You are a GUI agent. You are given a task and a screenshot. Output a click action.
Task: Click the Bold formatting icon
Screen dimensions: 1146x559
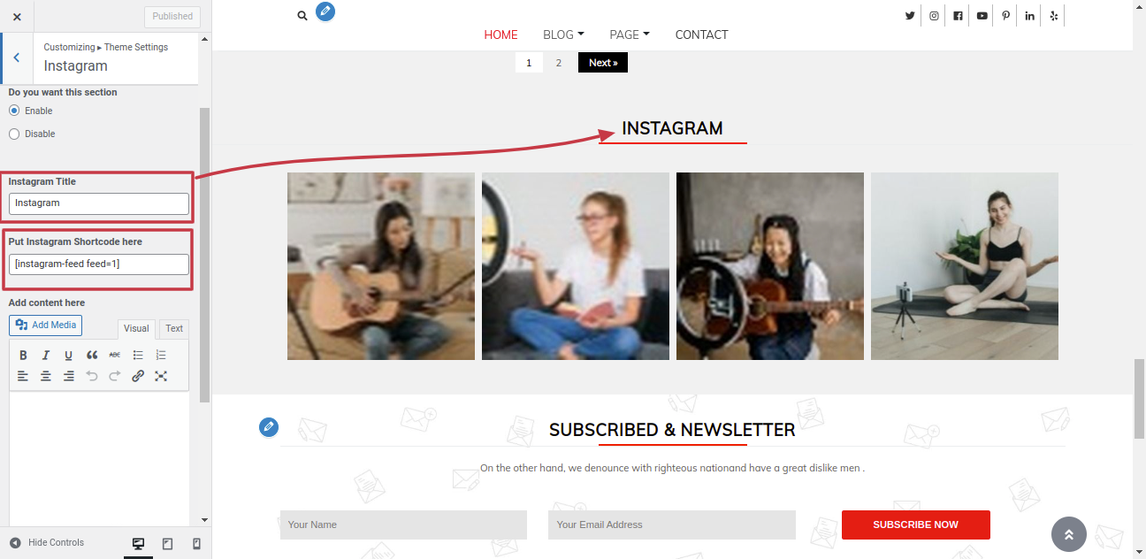(x=24, y=355)
